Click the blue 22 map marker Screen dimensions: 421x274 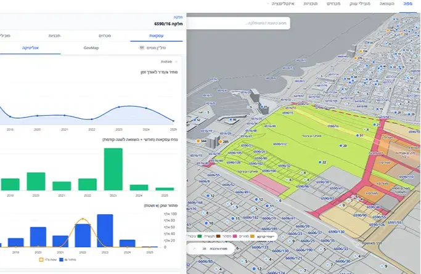coord(320,162)
